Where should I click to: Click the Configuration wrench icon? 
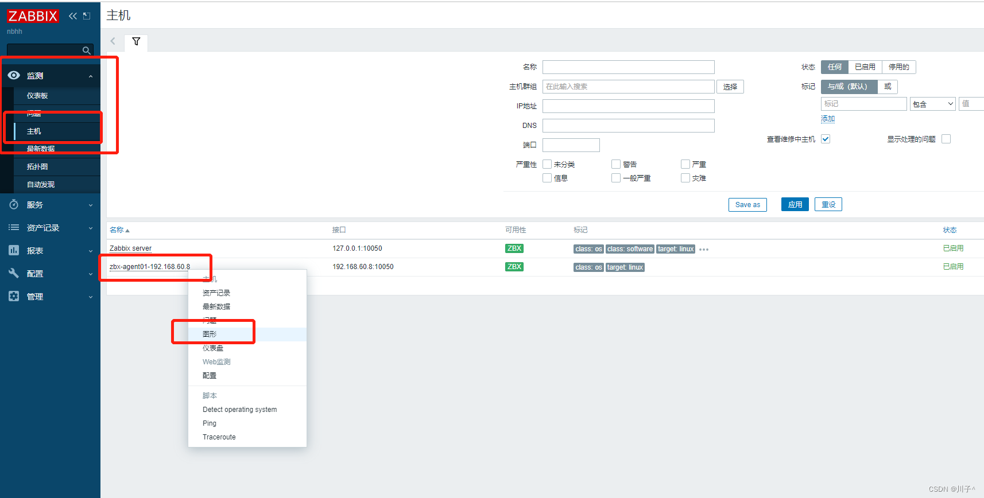[x=14, y=274]
